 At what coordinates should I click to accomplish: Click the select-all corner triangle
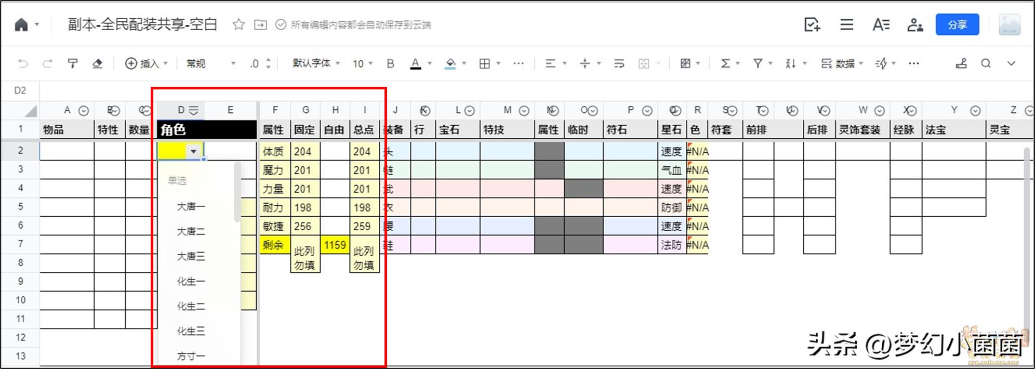(x=31, y=111)
